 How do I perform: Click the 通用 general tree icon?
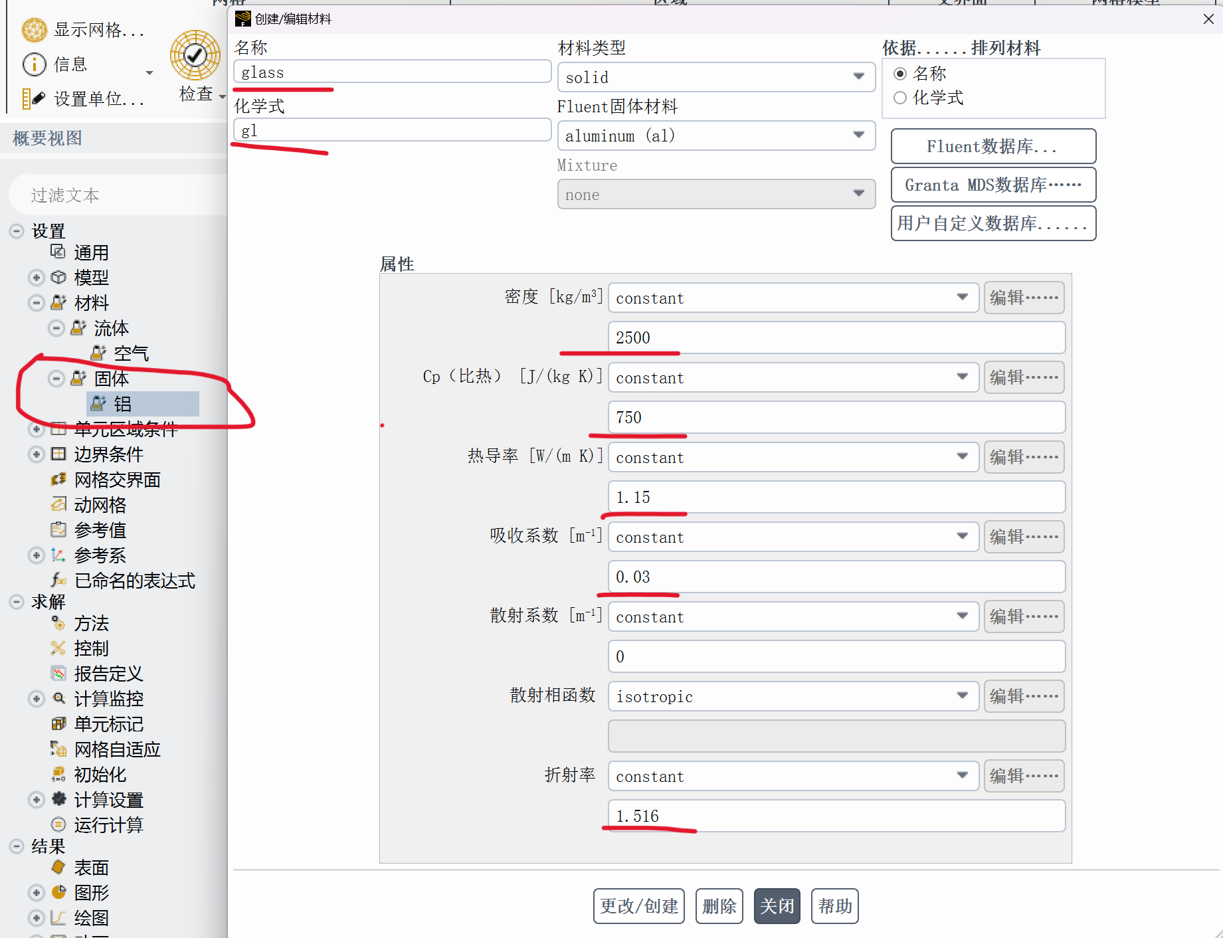pyautogui.click(x=58, y=252)
